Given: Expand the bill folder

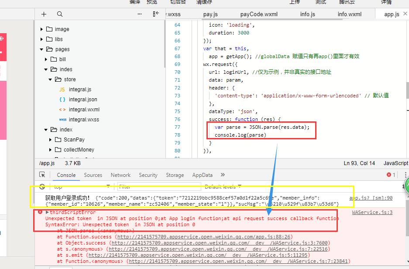Looking at the screenshot, I should (46, 59).
